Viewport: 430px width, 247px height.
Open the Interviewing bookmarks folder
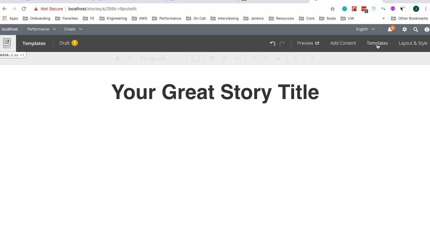point(225,18)
